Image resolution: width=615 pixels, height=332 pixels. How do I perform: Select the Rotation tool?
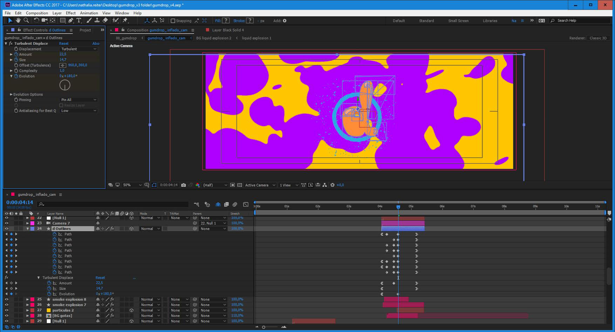36,21
